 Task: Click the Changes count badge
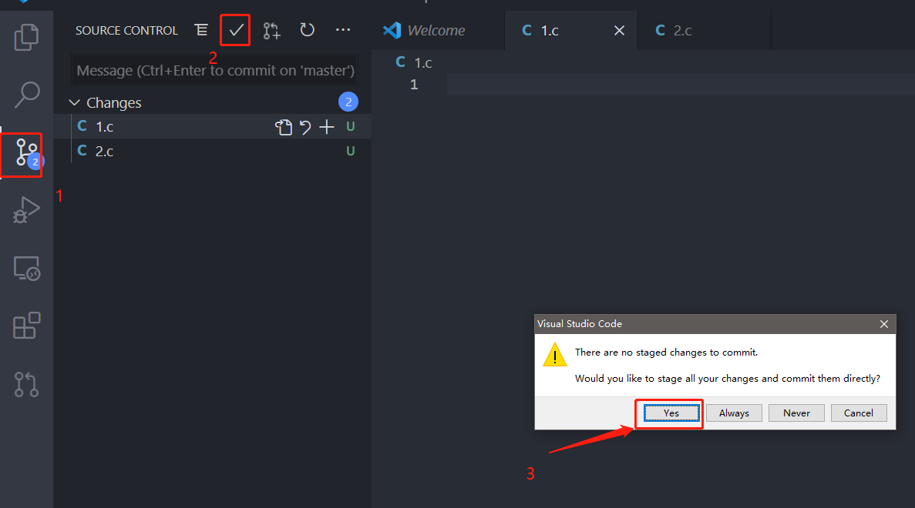coord(348,102)
